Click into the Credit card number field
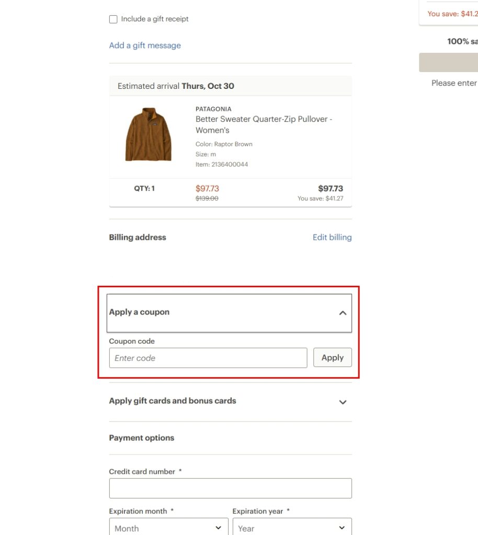The image size is (478, 535). pyautogui.click(x=230, y=488)
